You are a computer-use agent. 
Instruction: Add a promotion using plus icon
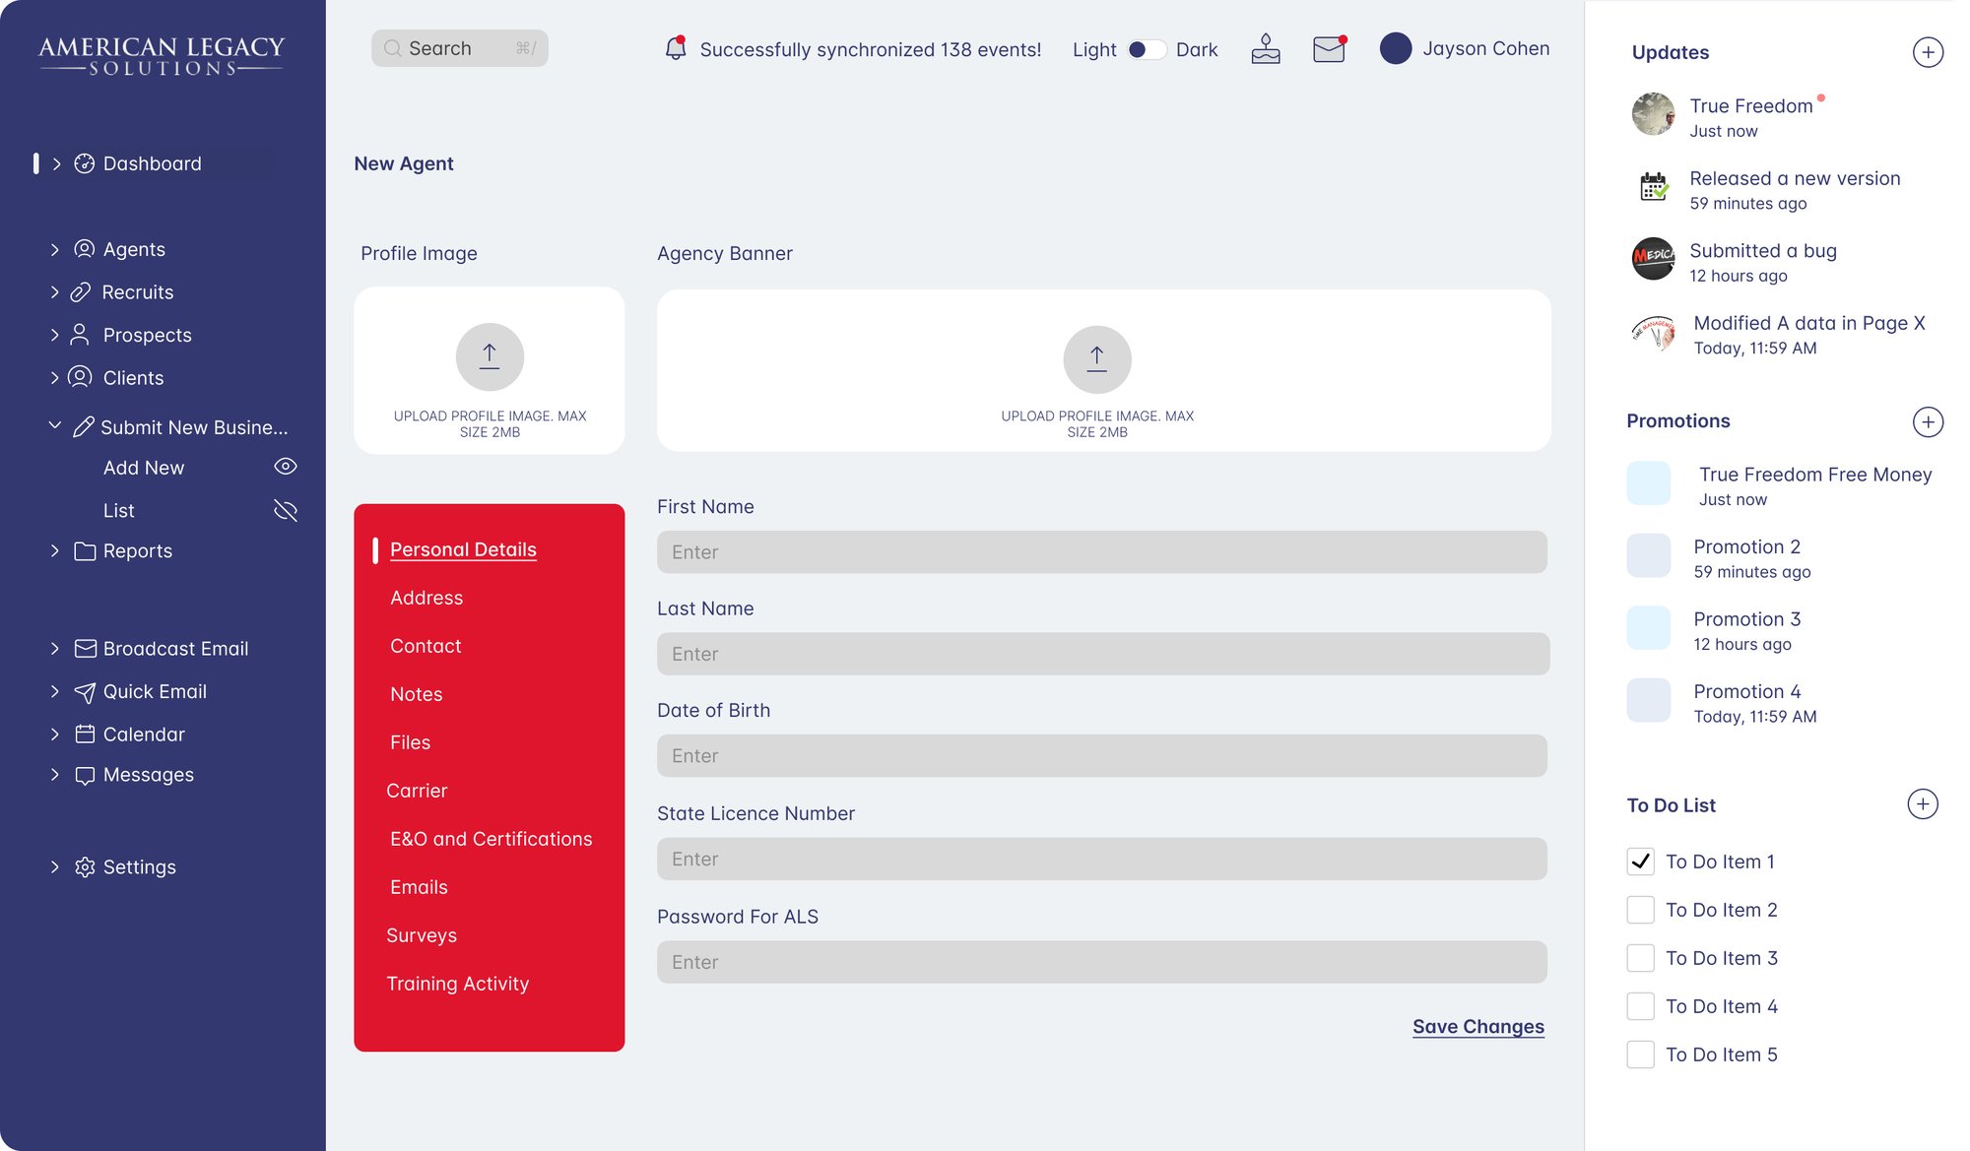[x=1928, y=421]
